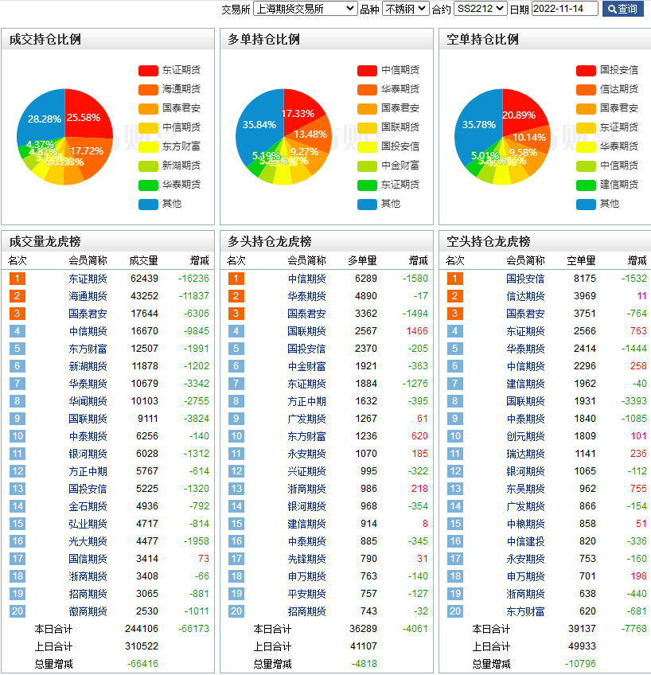The image size is (651, 675).
Task: Open 方正中期 link in 多头持仓龙虎榜
Action: [306, 401]
